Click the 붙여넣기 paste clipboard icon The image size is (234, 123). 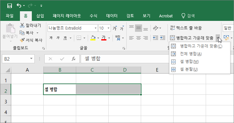[10, 28]
